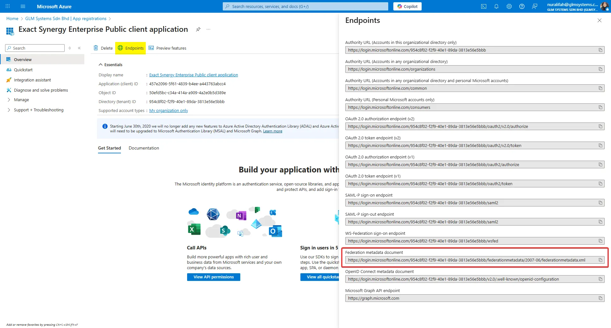Open portal settings gear
The height and width of the screenshot is (328, 611).
[509, 6]
